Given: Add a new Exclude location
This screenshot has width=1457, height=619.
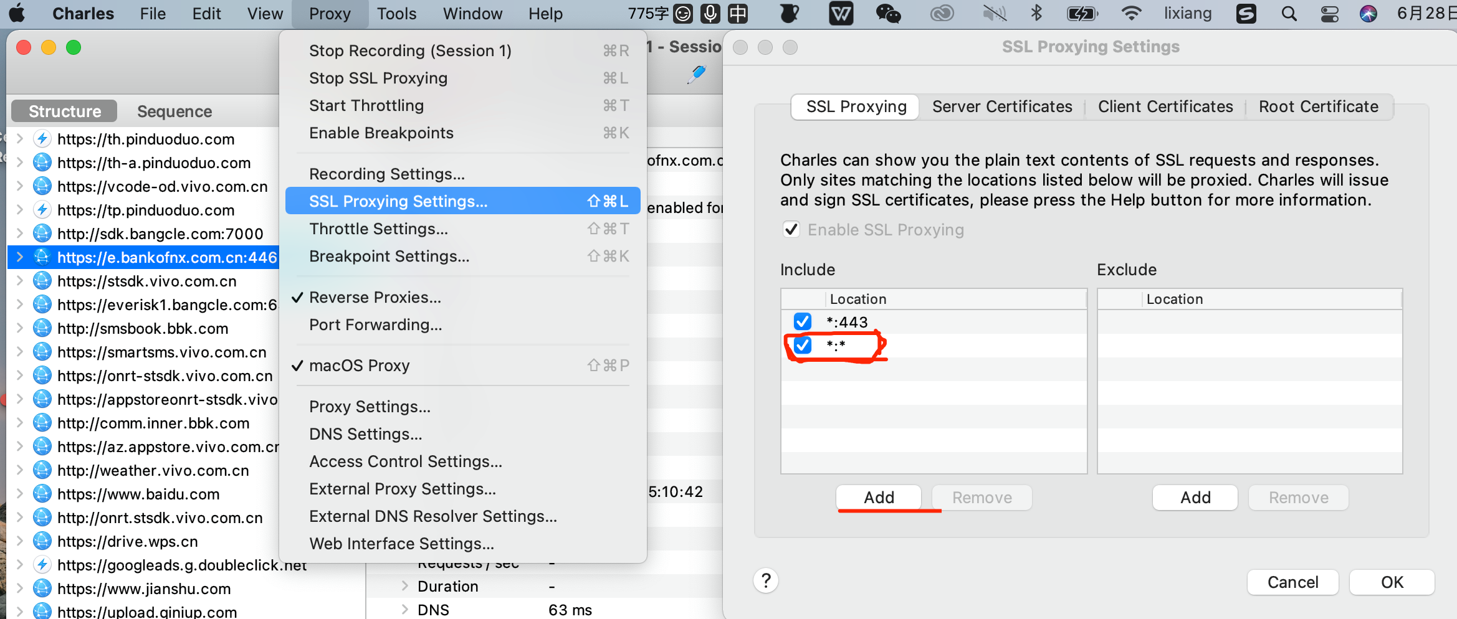Looking at the screenshot, I should pyautogui.click(x=1195, y=498).
